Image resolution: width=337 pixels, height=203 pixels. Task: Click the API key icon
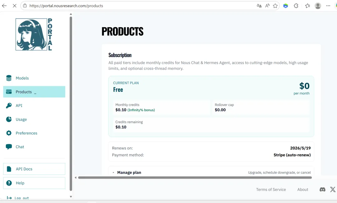(9, 106)
